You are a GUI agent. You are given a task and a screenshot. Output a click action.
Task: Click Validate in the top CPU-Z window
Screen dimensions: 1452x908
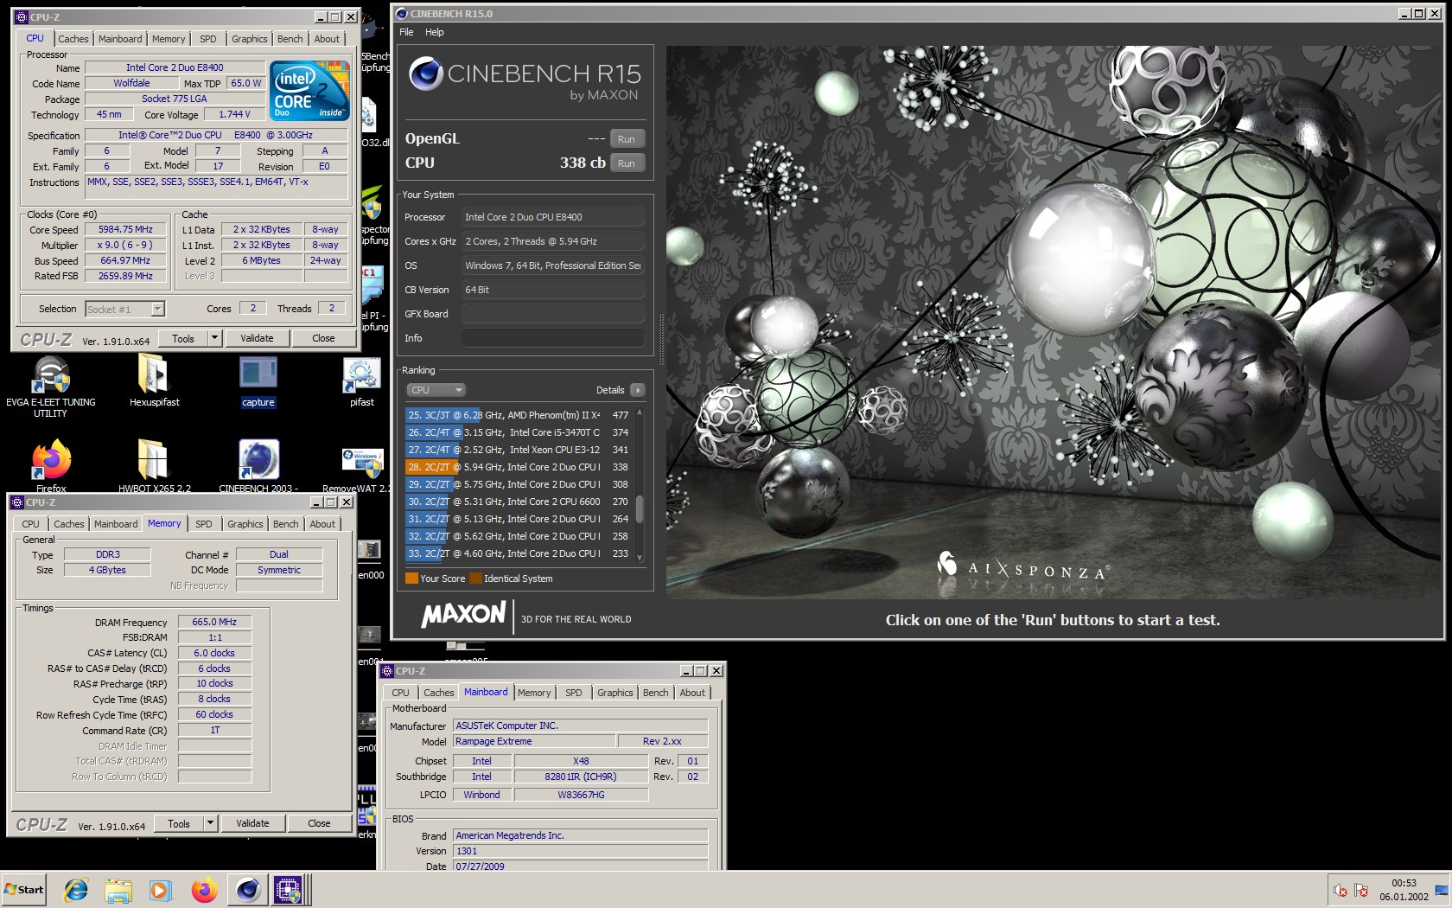(x=257, y=338)
